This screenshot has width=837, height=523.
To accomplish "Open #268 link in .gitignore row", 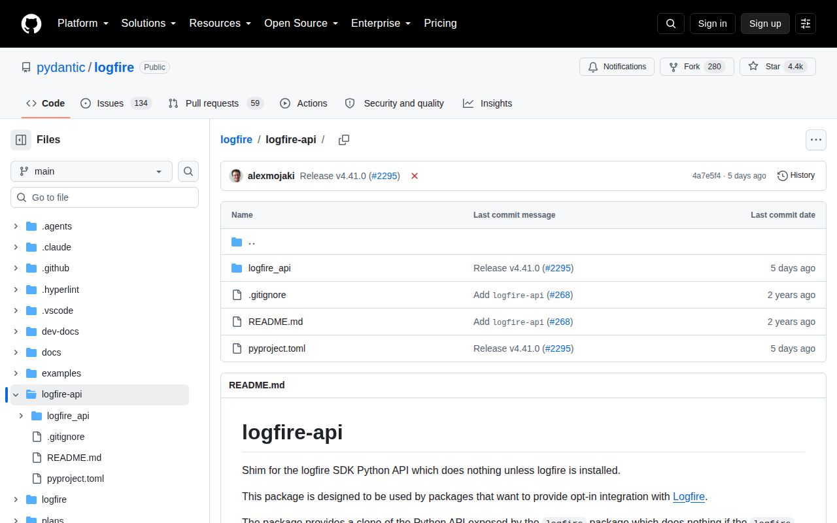I will tap(560, 295).
